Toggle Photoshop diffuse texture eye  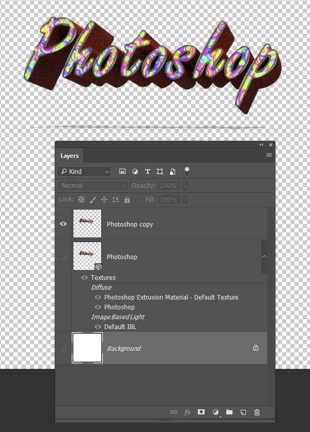[98, 307]
